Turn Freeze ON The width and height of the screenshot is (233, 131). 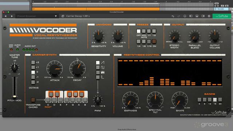tap(154, 41)
